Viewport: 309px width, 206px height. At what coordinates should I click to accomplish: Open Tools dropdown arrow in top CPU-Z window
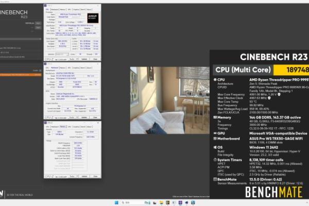coord(77,59)
